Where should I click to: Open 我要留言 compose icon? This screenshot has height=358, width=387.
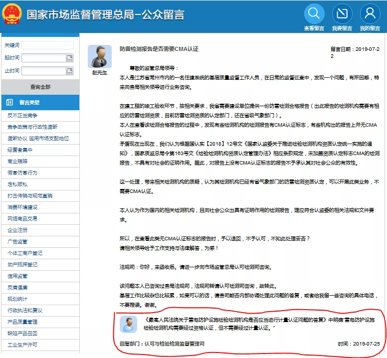342,14
